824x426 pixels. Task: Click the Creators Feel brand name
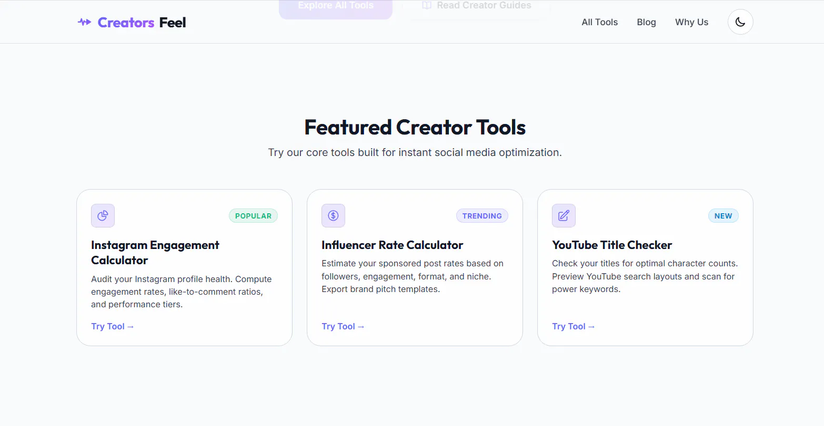click(142, 22)
